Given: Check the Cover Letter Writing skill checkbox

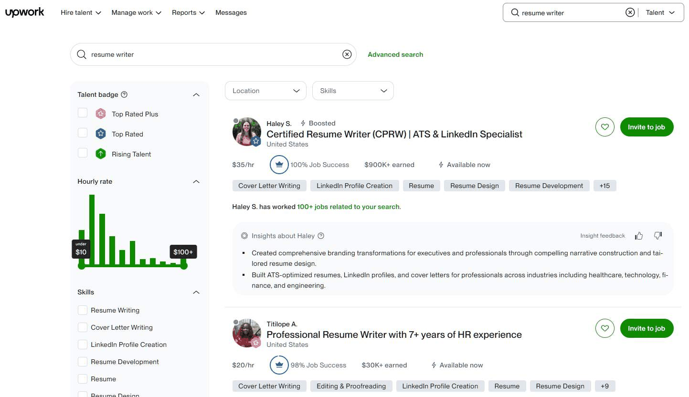Looking at the screenshot, I should [x=83, y=327].
